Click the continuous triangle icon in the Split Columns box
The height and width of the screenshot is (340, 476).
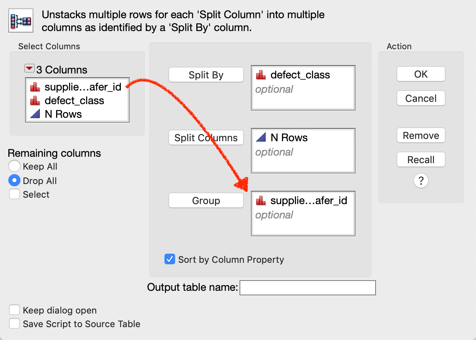[x=261, y=138]
